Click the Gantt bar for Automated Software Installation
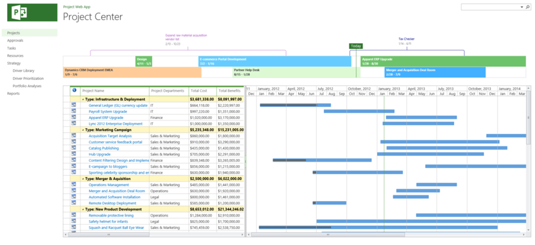The image size is (535, 245). coord(411,197)
